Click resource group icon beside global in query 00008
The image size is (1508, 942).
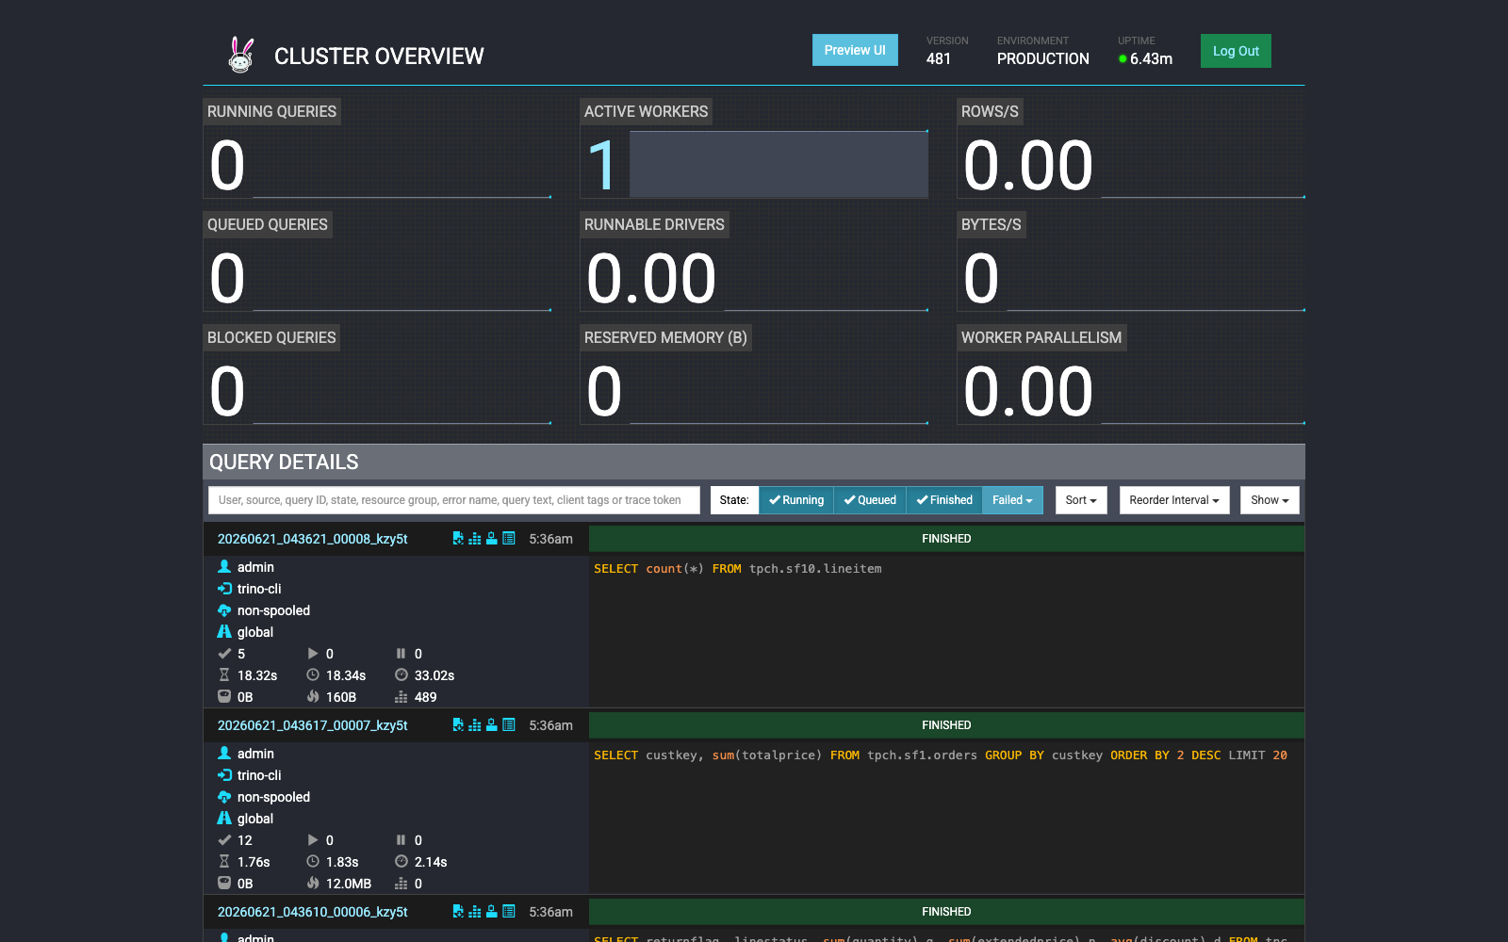pos(224,632)
